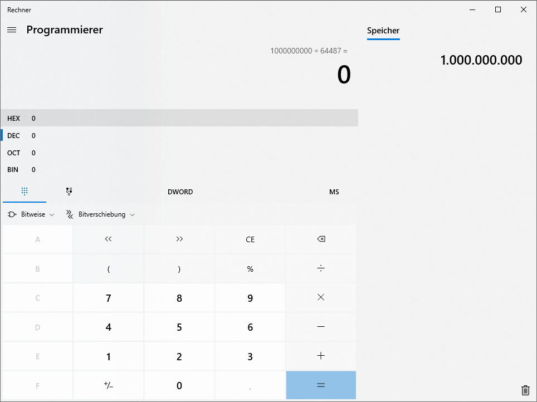Minimize the Rechner window
The height and width of the screenshot is (402, 537).
click(x=472, y=9)
